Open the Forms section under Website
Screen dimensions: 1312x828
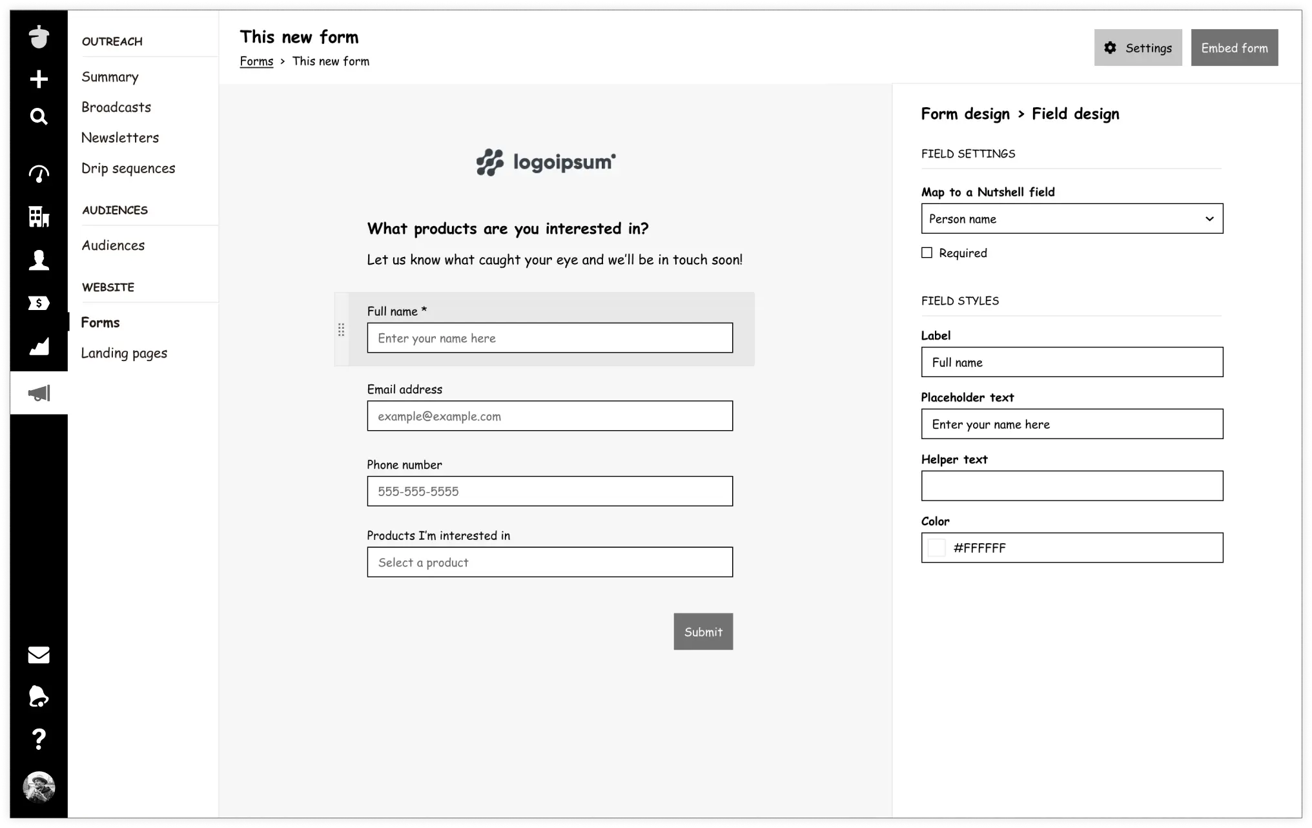tap(100, 322)
